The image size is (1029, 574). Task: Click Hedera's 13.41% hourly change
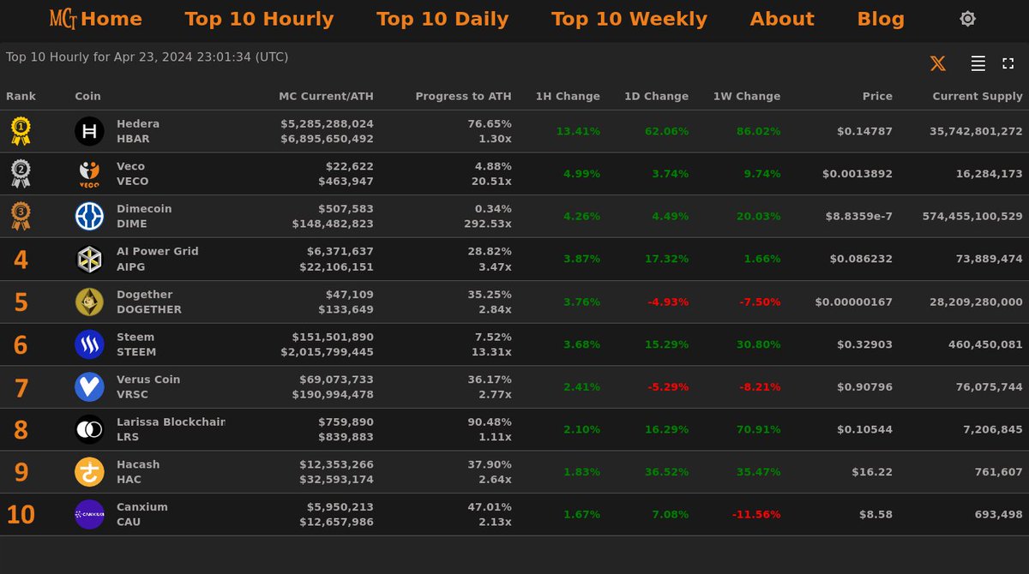point(578,131)
